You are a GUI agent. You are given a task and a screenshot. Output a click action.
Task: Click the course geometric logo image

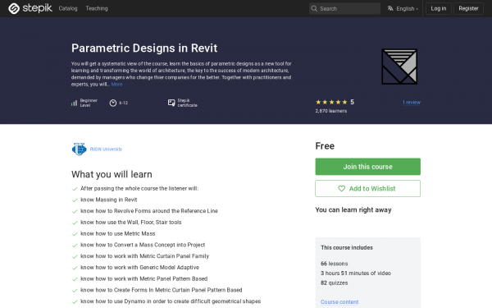click(399, 67)
